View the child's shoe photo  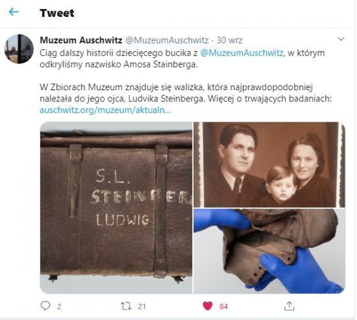pos(269,251)
